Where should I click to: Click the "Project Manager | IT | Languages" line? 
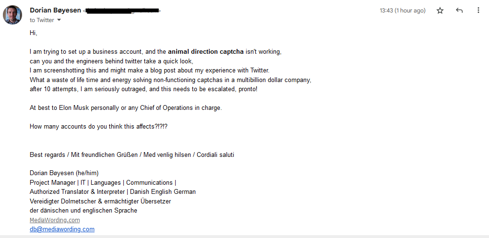click(103, 182)
